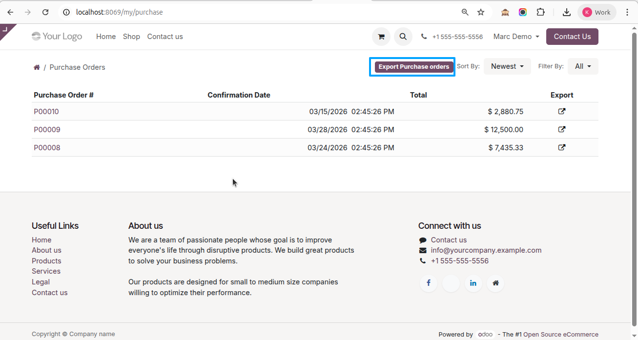
Task: Export purchase order P00008 via its icon
Action: [562, 147]
